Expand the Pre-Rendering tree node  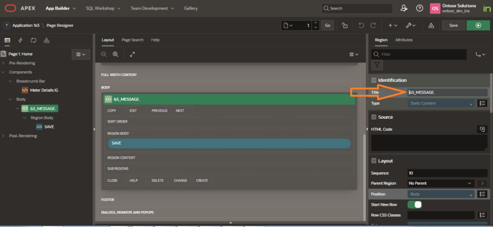[4, 63]
